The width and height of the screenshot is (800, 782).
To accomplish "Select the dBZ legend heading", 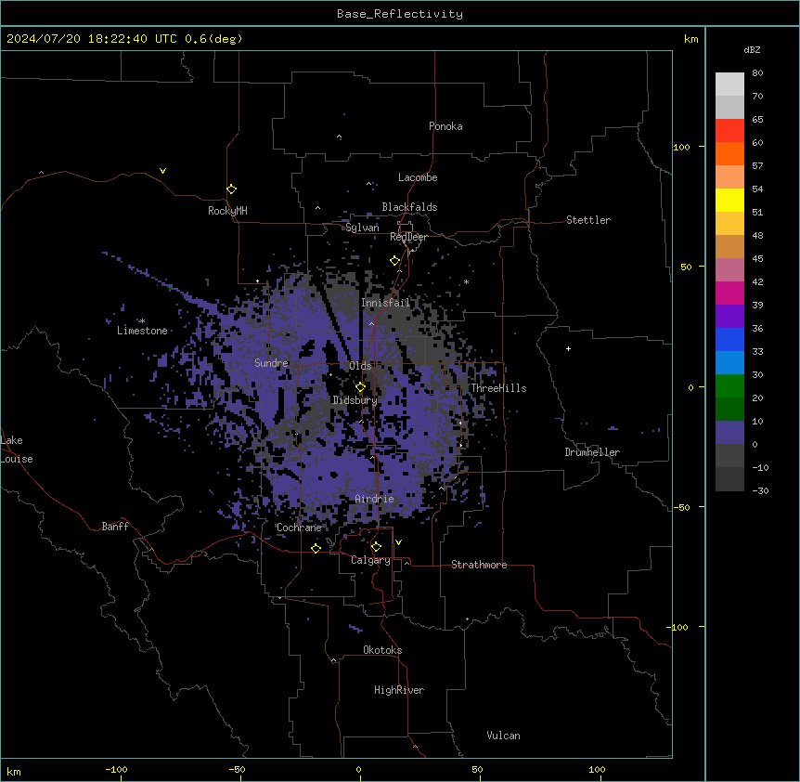I will click(752, 50).
